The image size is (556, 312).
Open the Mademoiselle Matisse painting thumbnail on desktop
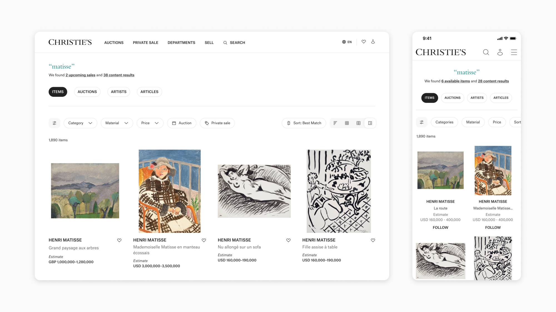[x=170, y=191]
